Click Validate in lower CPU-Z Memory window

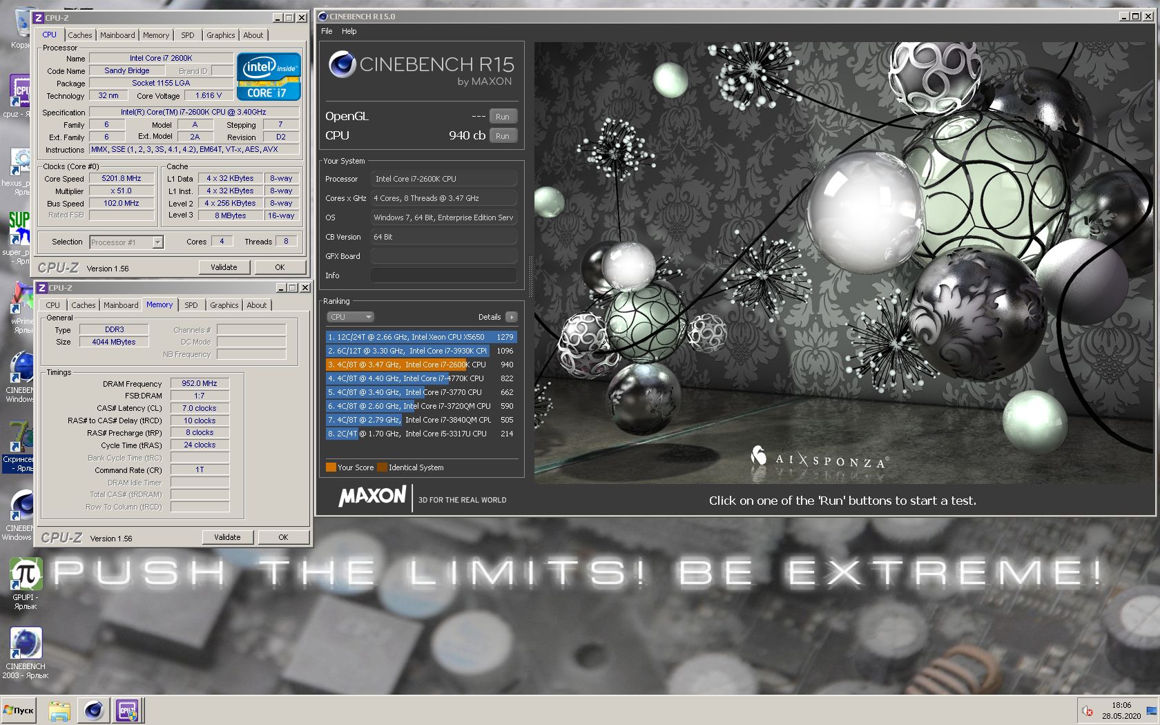(x=227, y=537)
